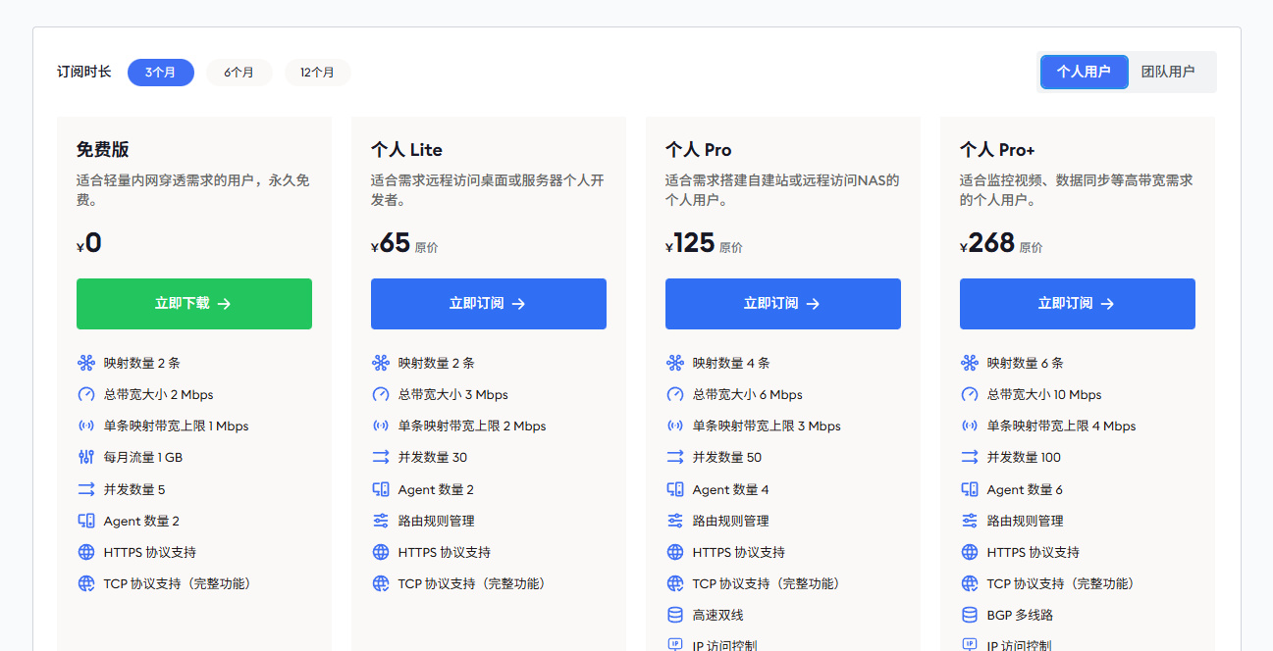1273x651 pixels.
Task: Click the concurrency arrows icon under 个人 Pro
Action: tap(675, 457)
